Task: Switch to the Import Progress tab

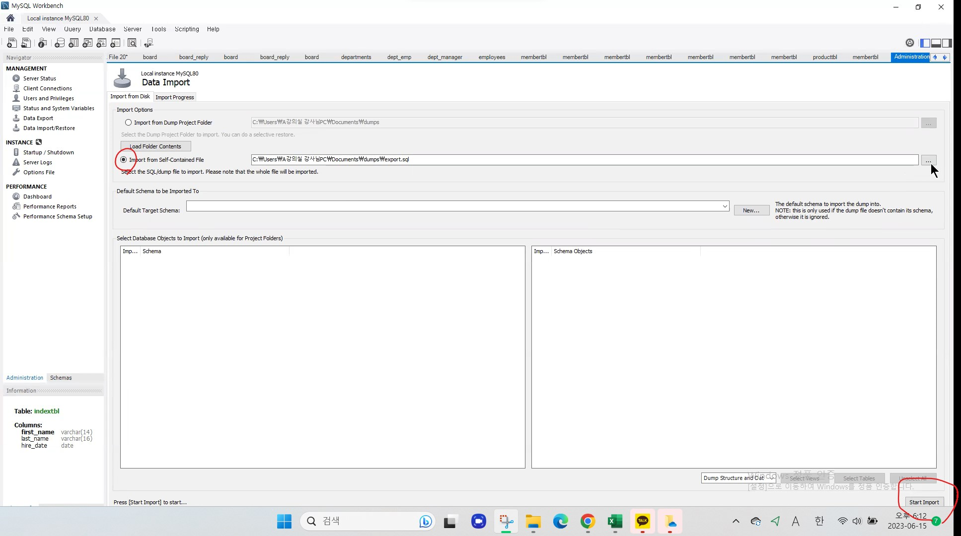Action: pyautogui.click(x=174, y=97)
